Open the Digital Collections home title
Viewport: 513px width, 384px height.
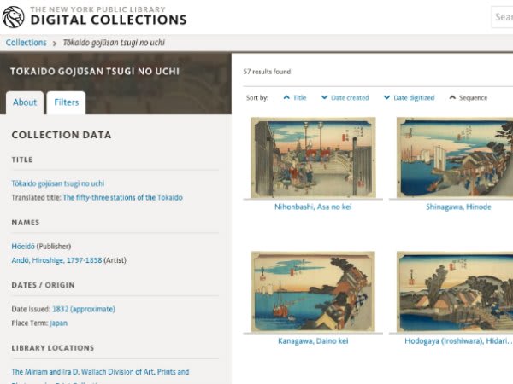[x=109, y=20]
